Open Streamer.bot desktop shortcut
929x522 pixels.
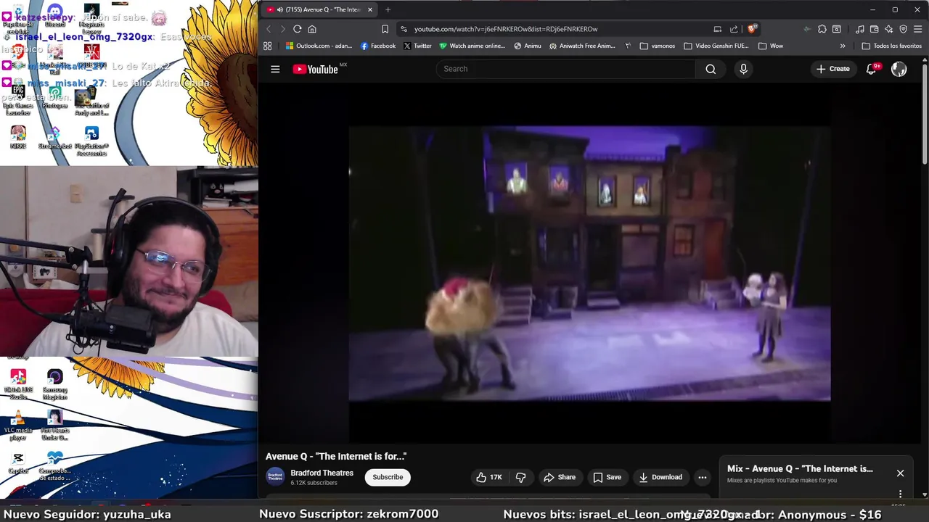pos(54,138)
